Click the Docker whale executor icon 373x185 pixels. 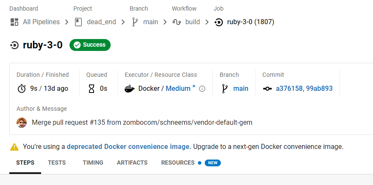130,89
